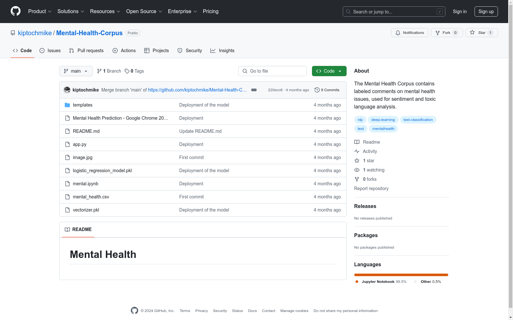Open vectorizer.pkl file
513x320 pixels.
(x=86, y=210)
